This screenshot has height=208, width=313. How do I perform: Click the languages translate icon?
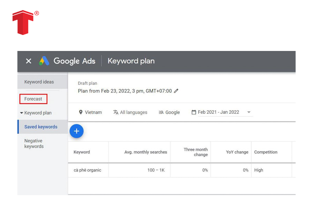pyautogui.click(x=116, y=112)
